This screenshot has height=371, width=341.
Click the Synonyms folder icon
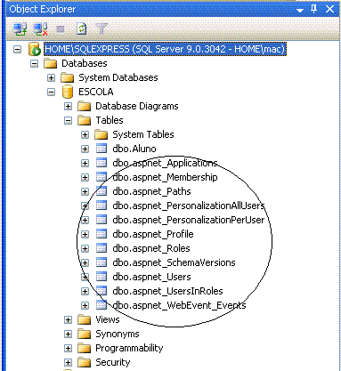[x=84, y=334]
